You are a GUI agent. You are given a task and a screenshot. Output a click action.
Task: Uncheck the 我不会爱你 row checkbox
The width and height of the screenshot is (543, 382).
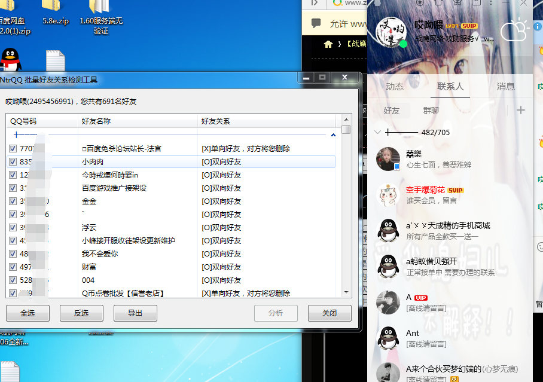pyautogui.click(x=13, y=254)
